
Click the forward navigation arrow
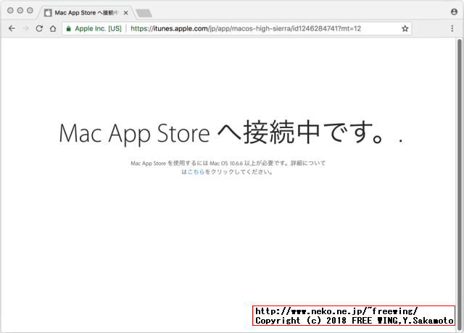point(26,28)
